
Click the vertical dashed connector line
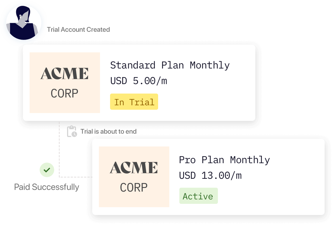(x=59, y=150)
